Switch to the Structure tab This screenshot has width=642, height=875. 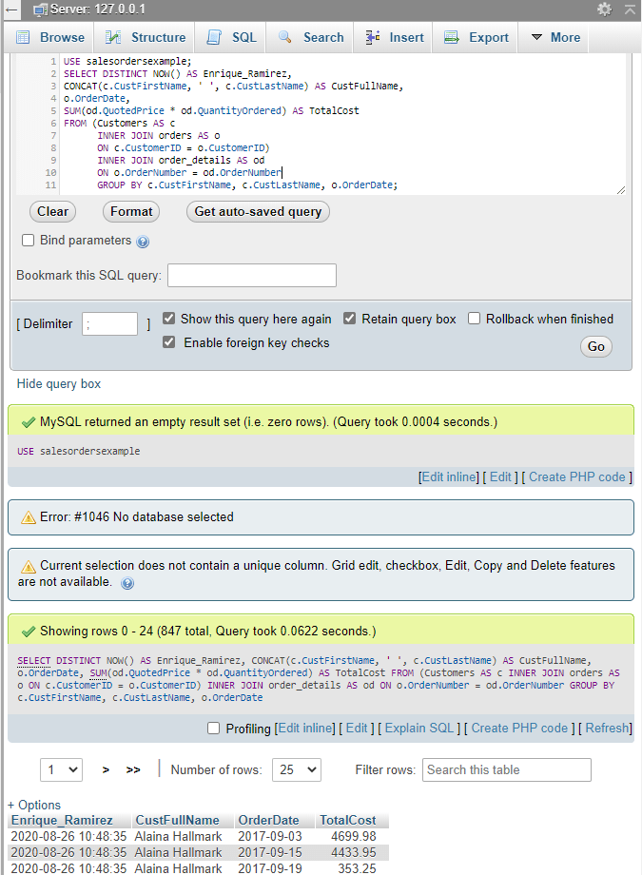[x=146, y=37]
